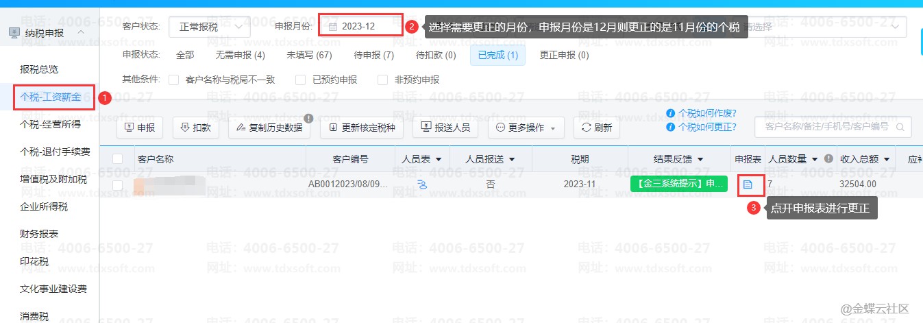Viewport: 923px width, 323px height.
Task: Select the header select-all checkbox
Action: click(117, 159)
